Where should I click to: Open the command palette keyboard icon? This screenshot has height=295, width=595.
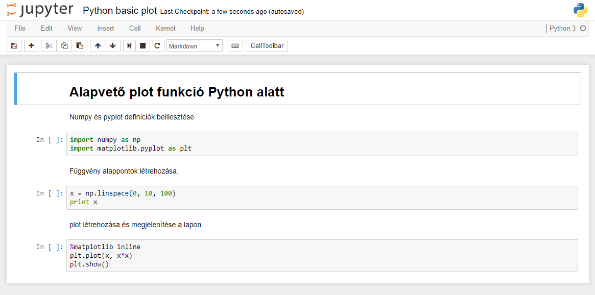tap(235, 46)
